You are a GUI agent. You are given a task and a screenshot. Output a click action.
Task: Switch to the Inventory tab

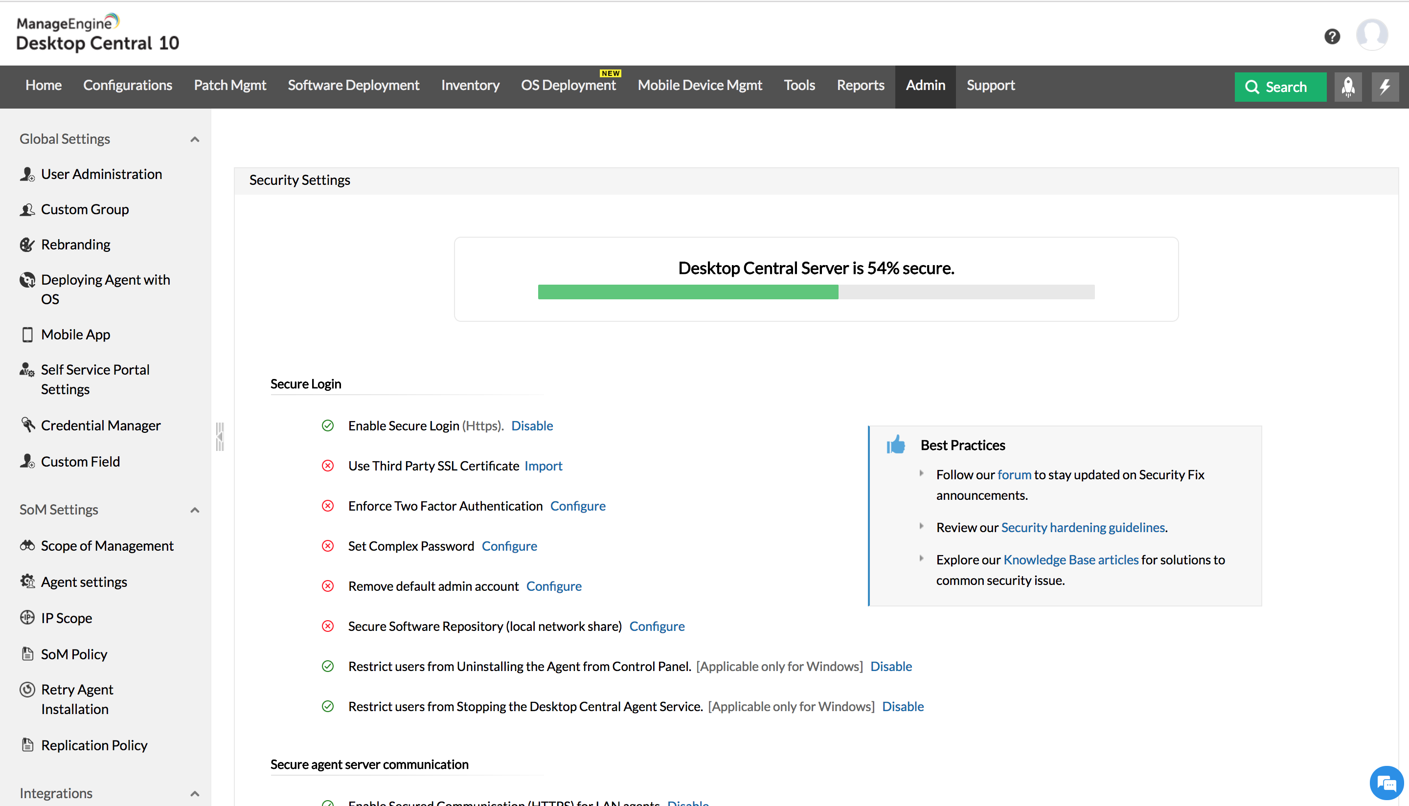pyautogui.click(x=470, y=85)
